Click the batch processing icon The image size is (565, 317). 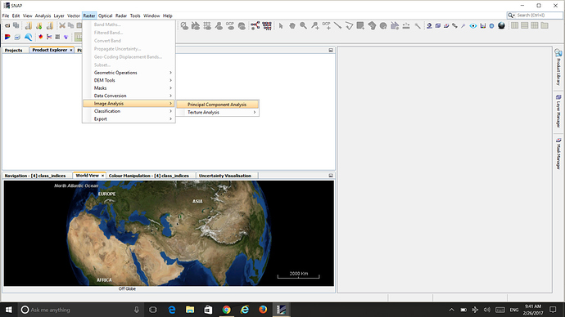pos(267,26)
